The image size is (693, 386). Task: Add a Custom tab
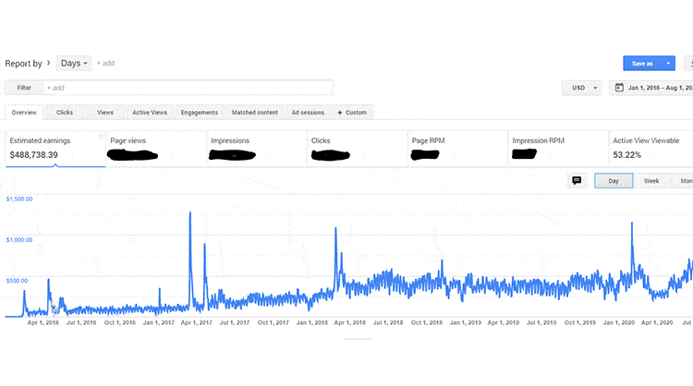[353, 113]
